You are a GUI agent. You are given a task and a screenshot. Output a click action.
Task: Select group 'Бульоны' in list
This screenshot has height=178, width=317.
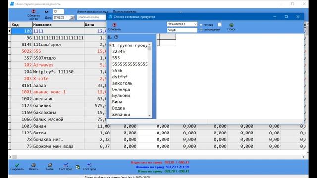(121, 95)
